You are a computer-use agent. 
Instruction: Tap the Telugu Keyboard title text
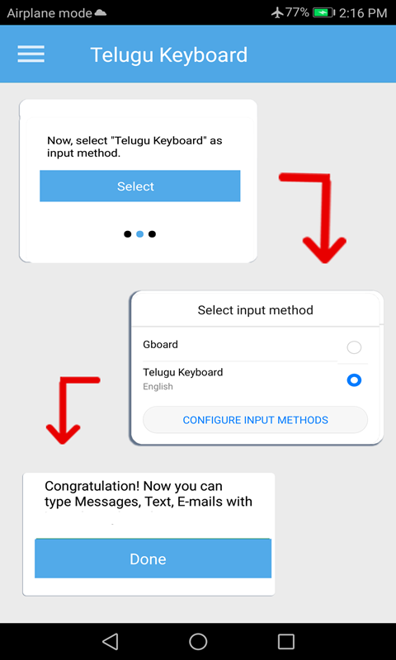point(169,55)
